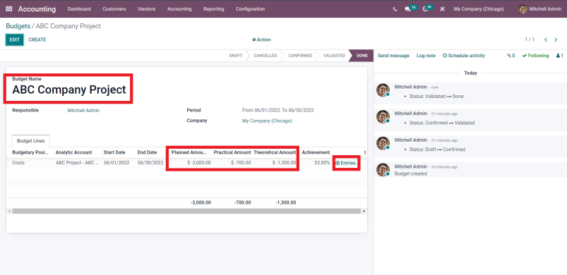Screen dimensions: 567x275
Task: Click Mitchell Admin avatar in top bar
Action: coord(522,9)
